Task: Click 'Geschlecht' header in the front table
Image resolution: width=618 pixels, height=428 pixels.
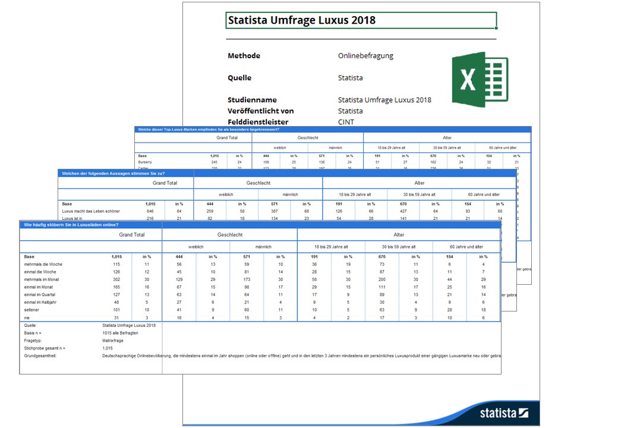Action: [x=230, y=234]
